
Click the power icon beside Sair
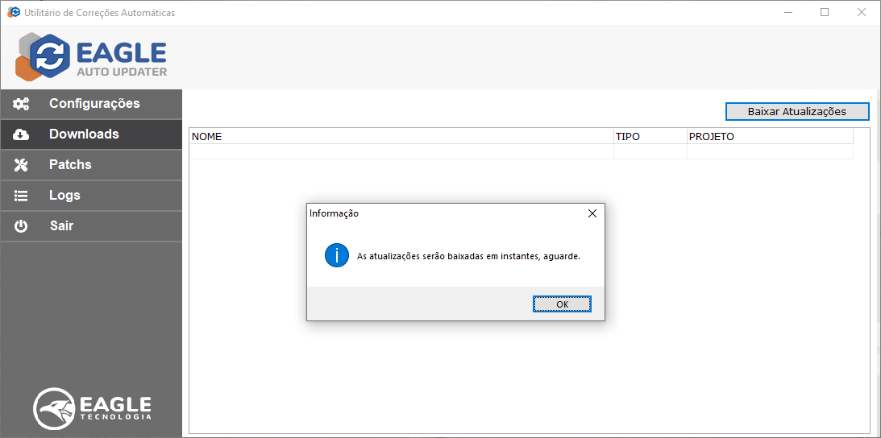21,226
